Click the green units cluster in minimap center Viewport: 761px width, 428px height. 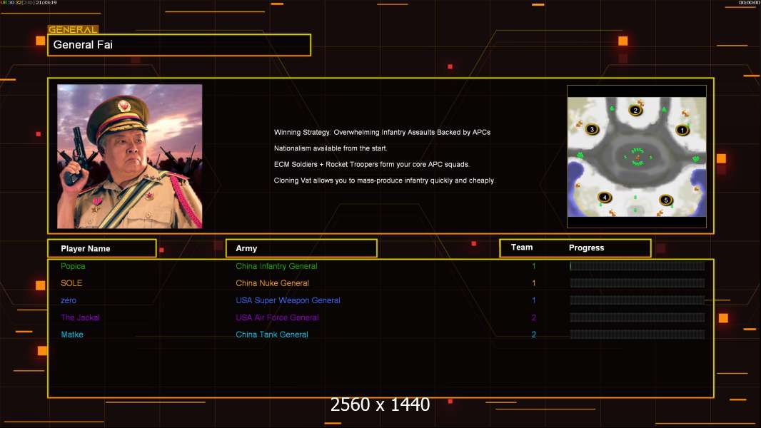(637, 157)
